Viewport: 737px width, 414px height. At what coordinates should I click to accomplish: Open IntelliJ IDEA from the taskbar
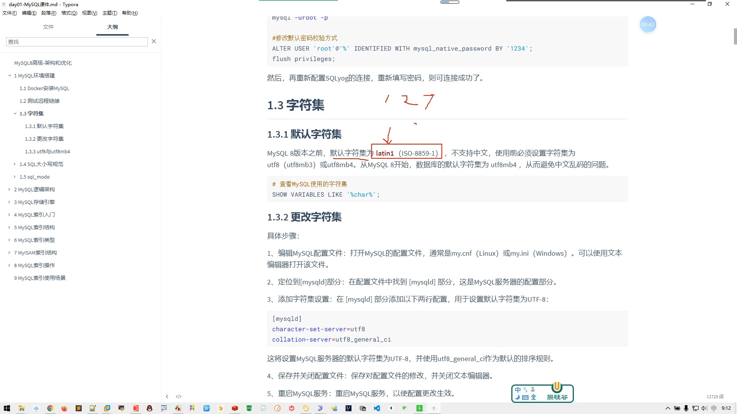coord(349,408)
